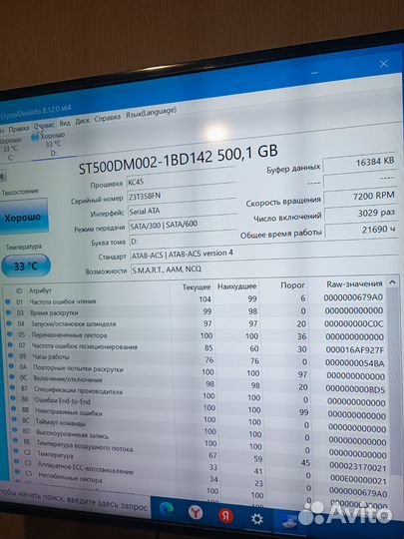The image size is (404, 539).
Task: Open Microsoft Edge from the taskbar
Action: pyautogui.click(x=167, y=509)
